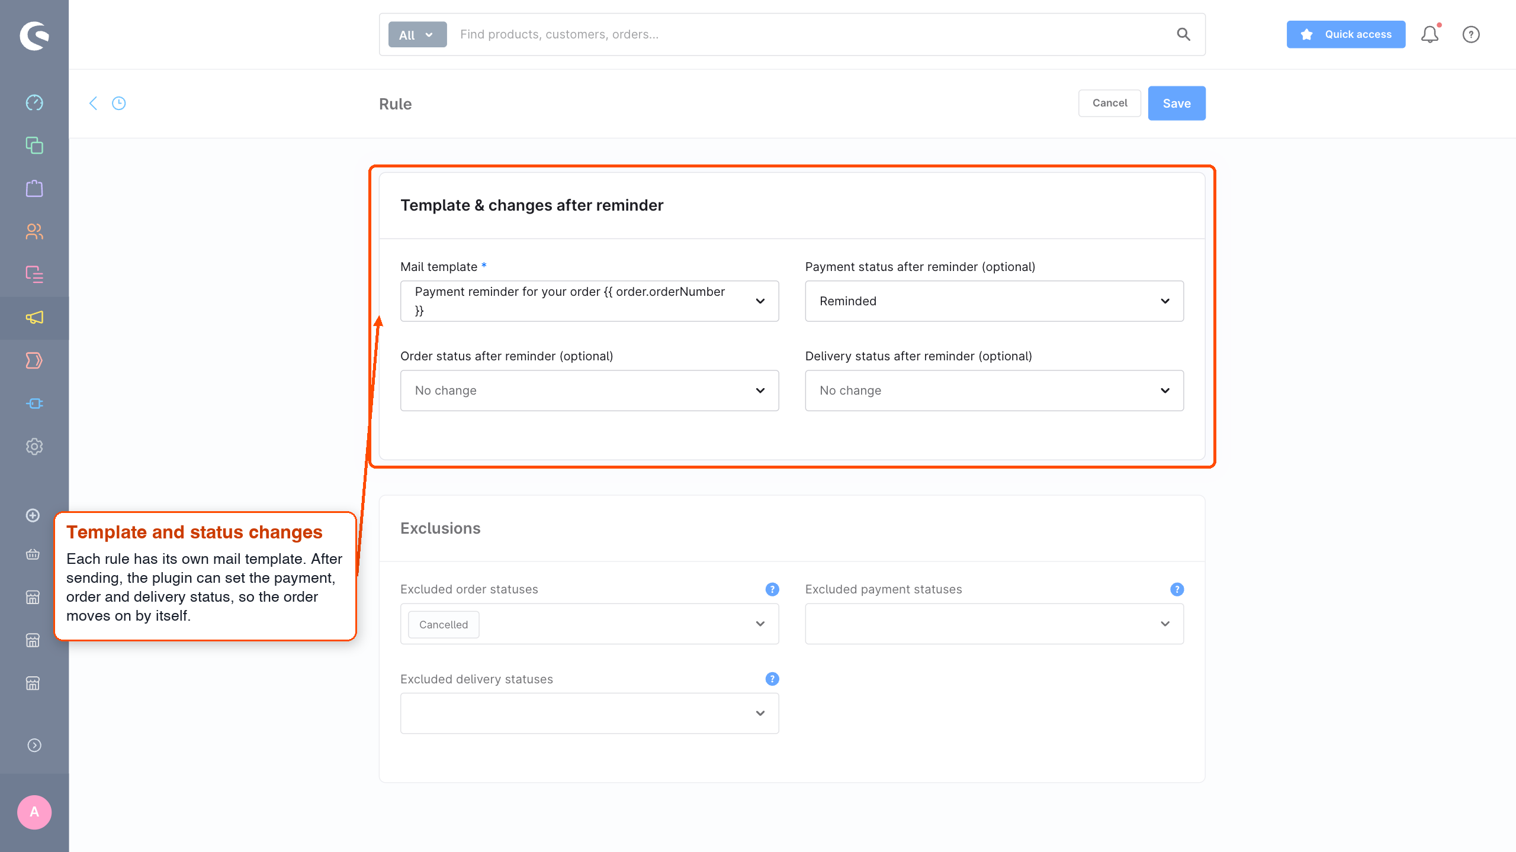Click the Cancelled status tag
Screen dimensions: 1516x852
coord(444,624)
